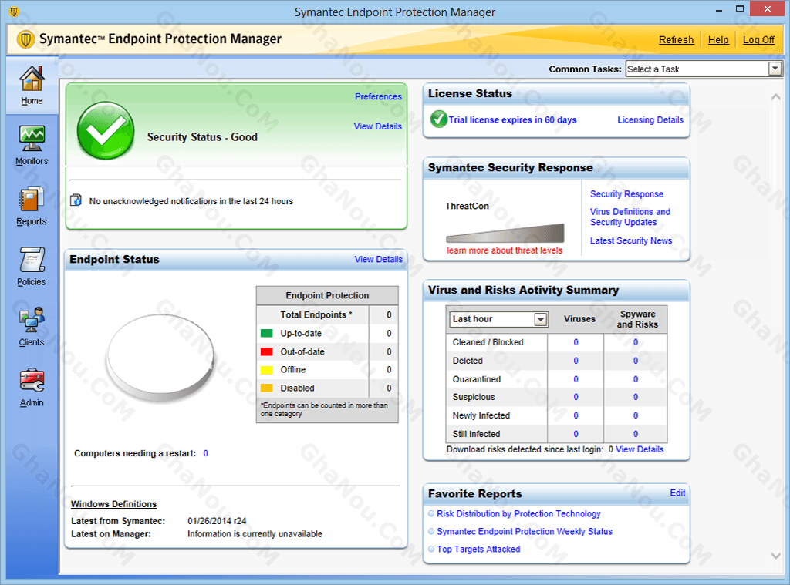Click the green Security Status checkmark icon
Screen dimensions: 790x585
(105, 131)
